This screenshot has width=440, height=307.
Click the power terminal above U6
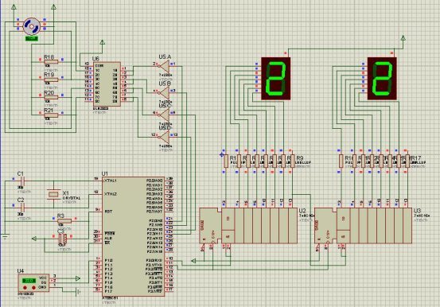coord(103,42)
